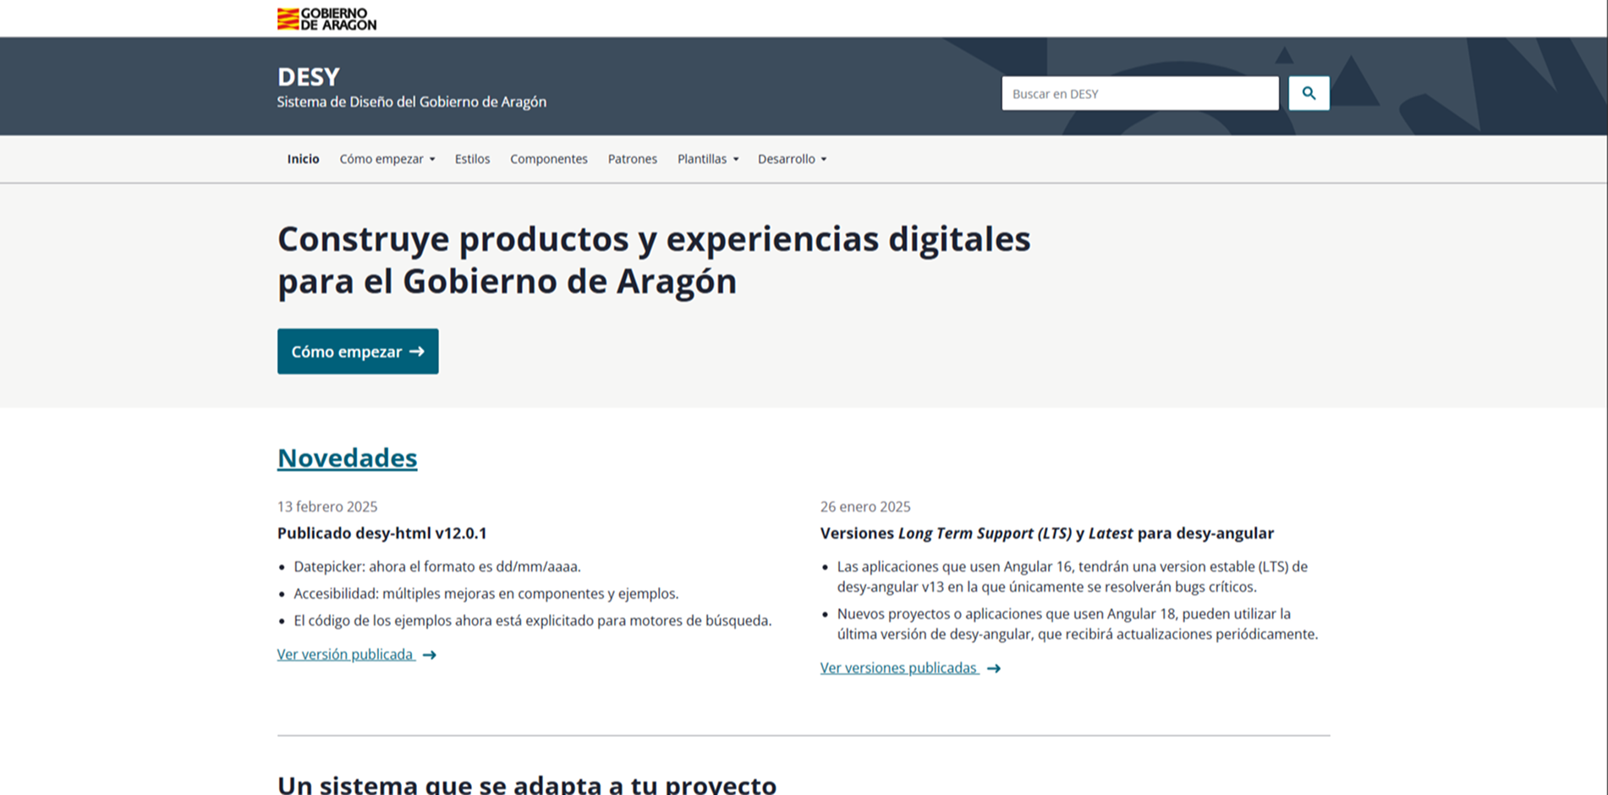Follow the Ver versiones publicadas link
This screenshot has width=1608, height=795.
coord(899,668)
